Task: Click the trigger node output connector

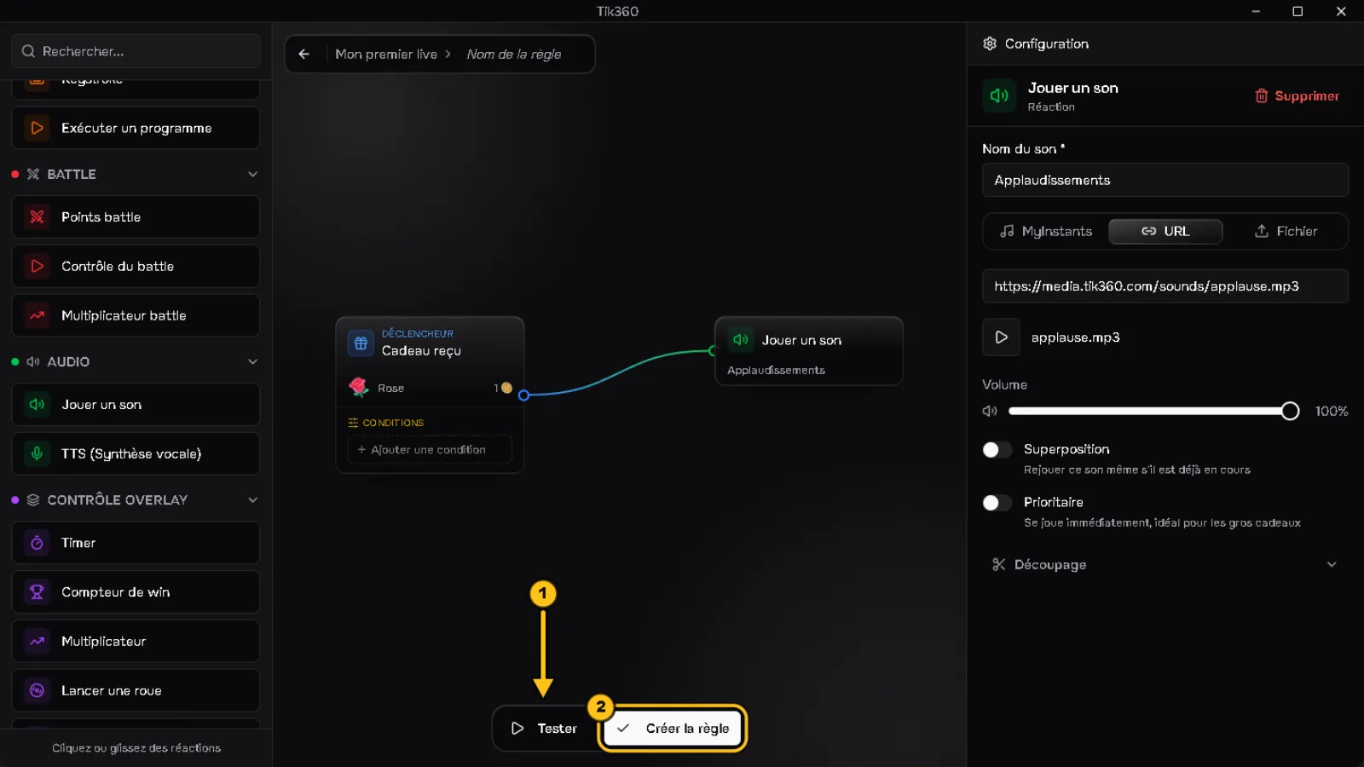Action: (523, 395)
